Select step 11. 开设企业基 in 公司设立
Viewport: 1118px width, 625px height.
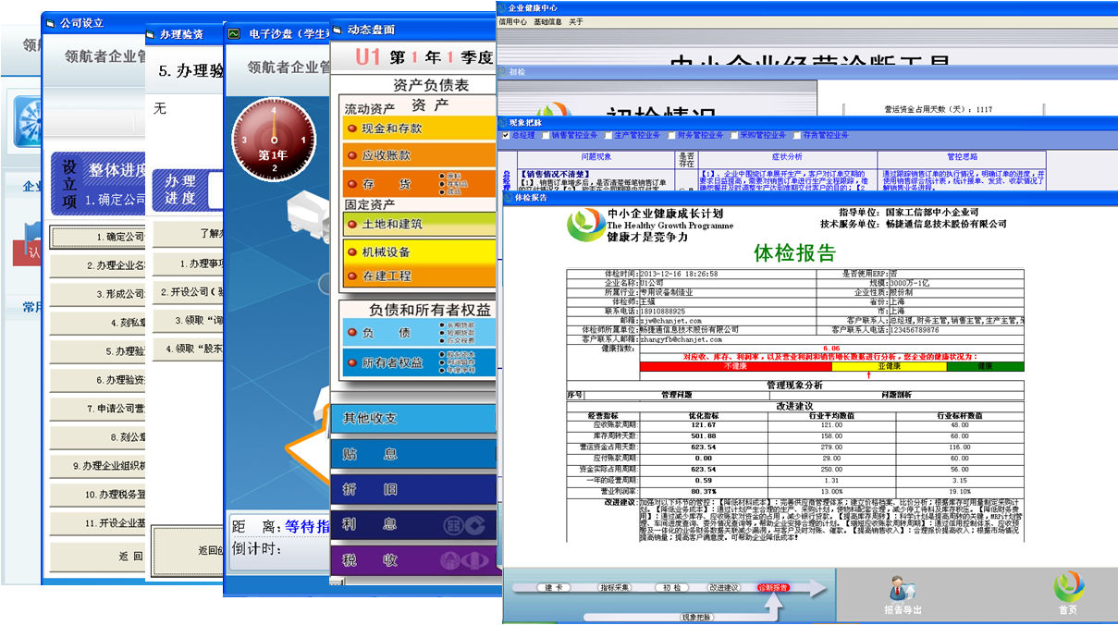[98, 523]
